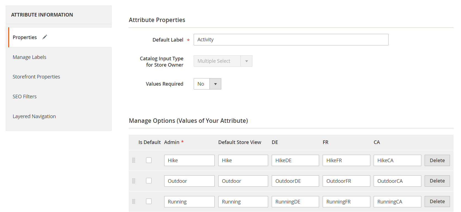
Task: Go to the SEO Filters section
Action: 25,97
